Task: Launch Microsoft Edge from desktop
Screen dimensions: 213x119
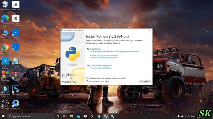Action: pyautogui.click(x=5, y=20)
